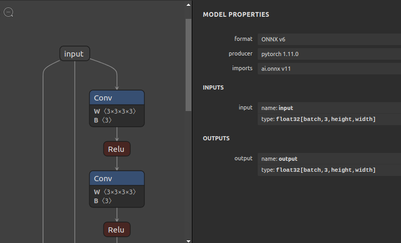Image resolution: width=401 pixels, height=243 pixels.
Task: Select the first Conv node header
Action: pos(117,98)
